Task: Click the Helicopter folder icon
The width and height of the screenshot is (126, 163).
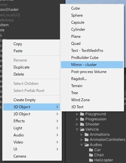Action: 91,160
